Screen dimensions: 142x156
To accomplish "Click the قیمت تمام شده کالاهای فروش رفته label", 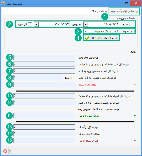I will (98, 109).
